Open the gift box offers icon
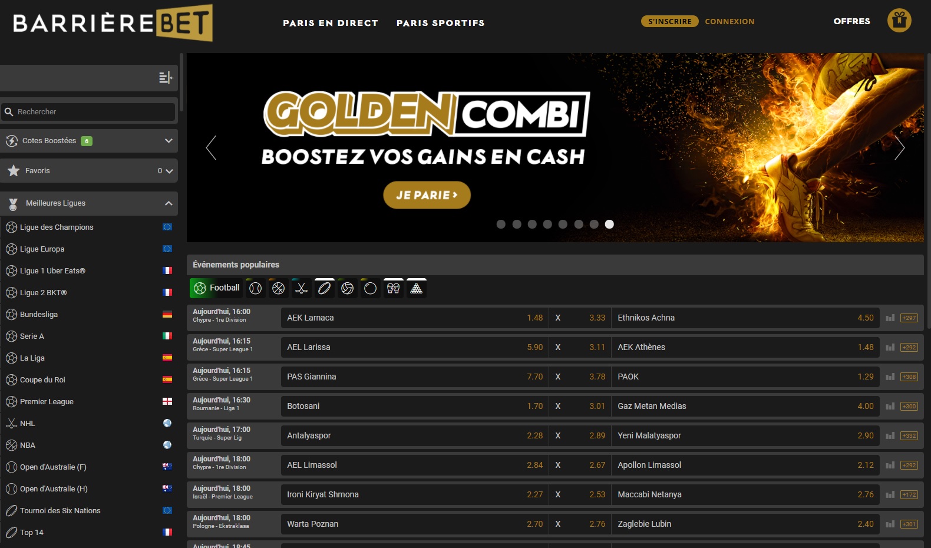931x548 pixels. [899, 21]
